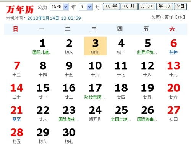
Task: Click the 三 Wednesday column header
Action: point(94,29)
